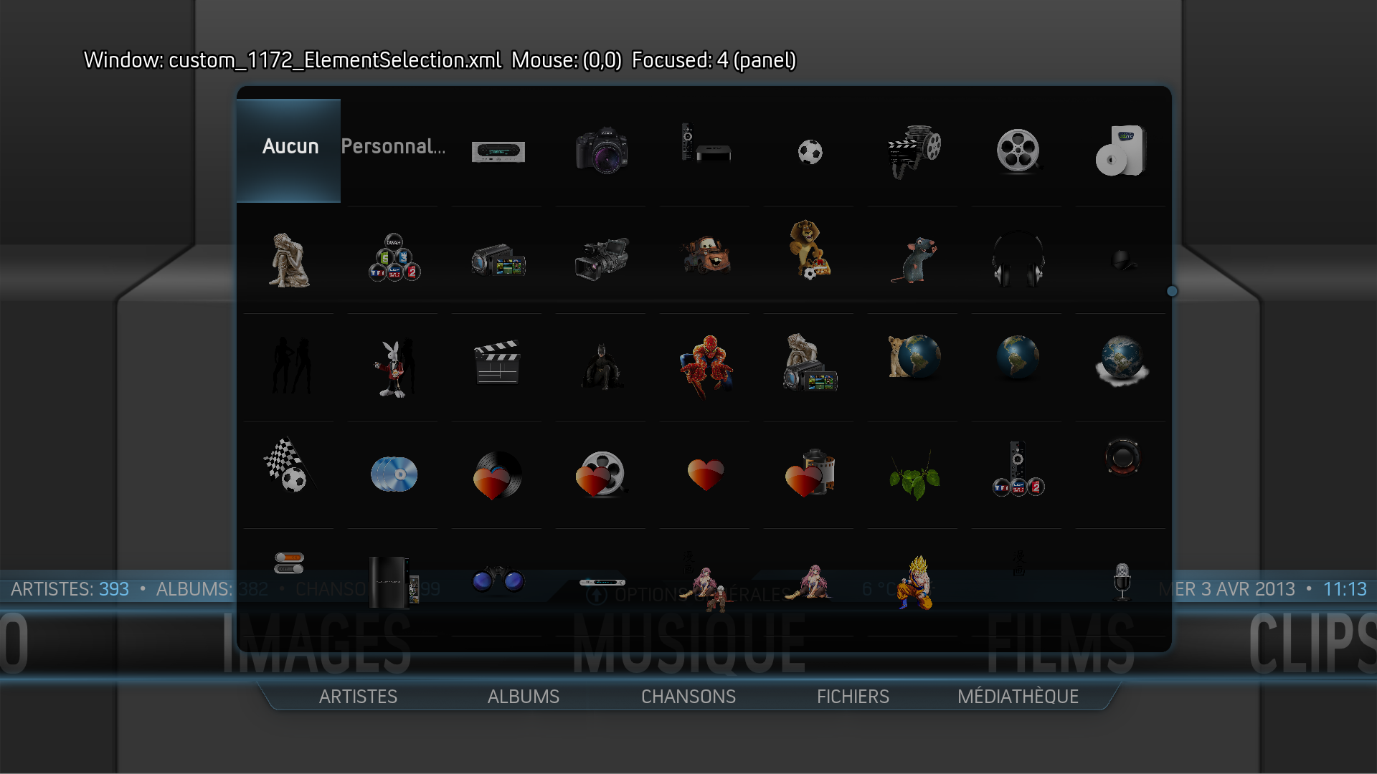Choose the black headphones icon

1018,259
